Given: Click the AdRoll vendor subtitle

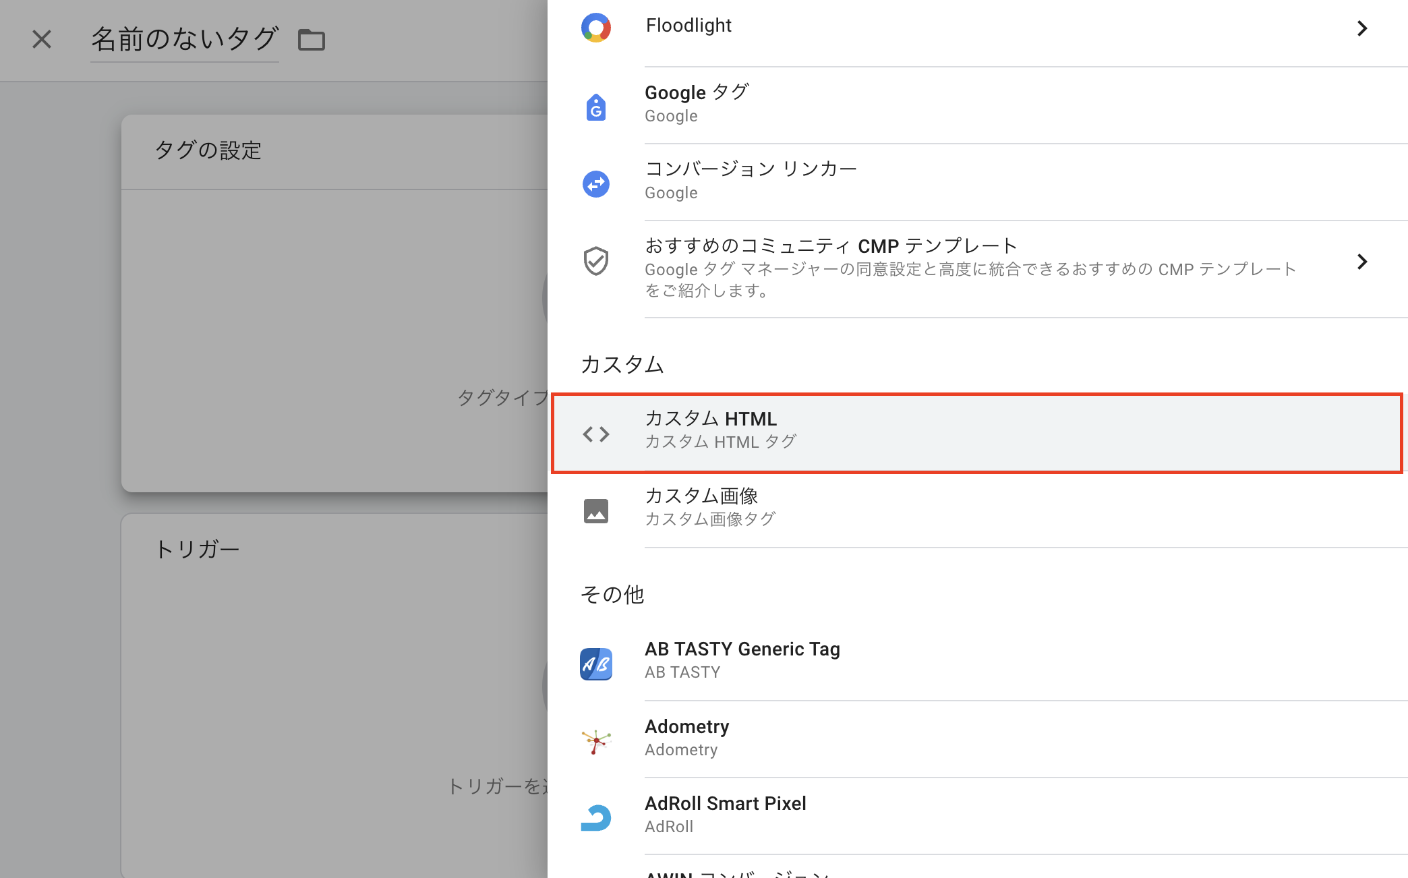Looking at the screenshot, I should [x=669, y=827].
